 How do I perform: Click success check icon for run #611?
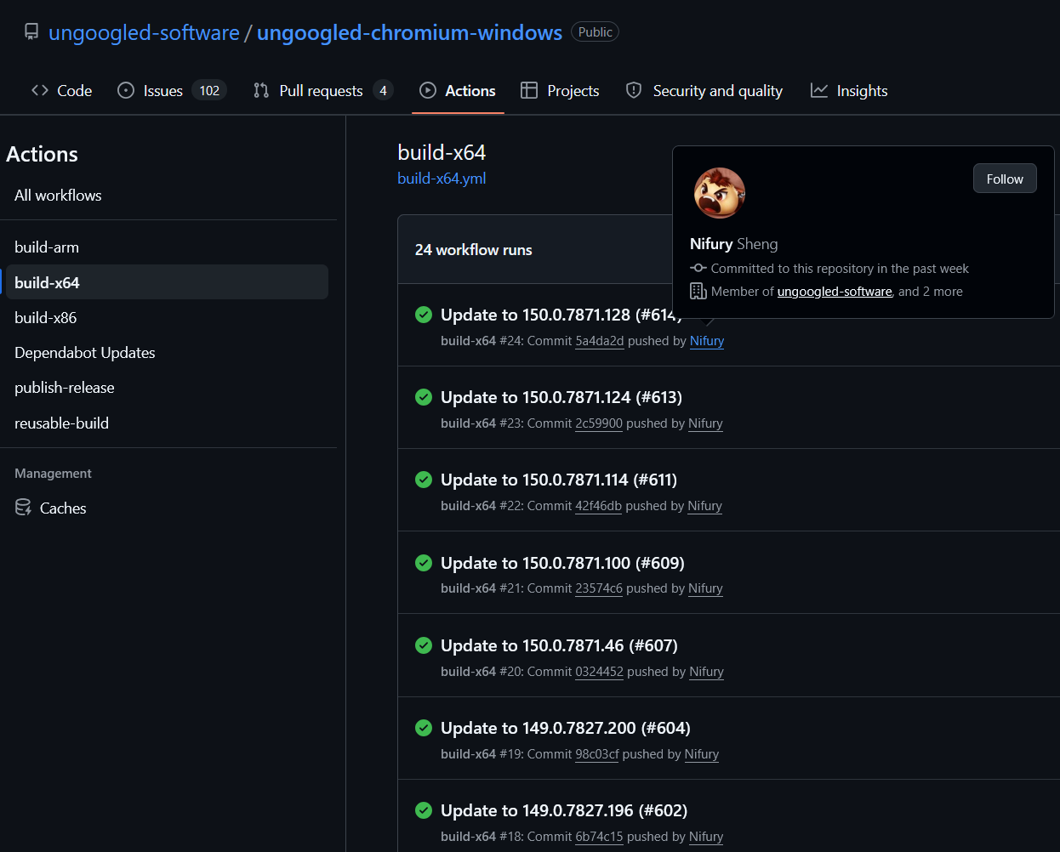point(424,480)
